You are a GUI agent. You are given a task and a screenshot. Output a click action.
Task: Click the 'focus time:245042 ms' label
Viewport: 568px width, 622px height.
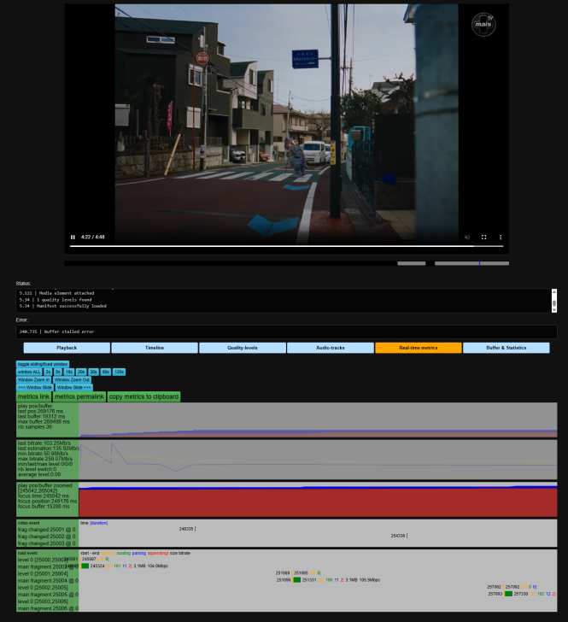[44, 496]
